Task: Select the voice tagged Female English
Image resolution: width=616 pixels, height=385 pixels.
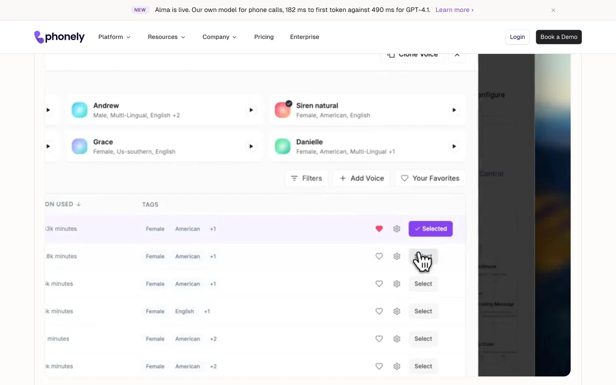Action: [423, 311]
